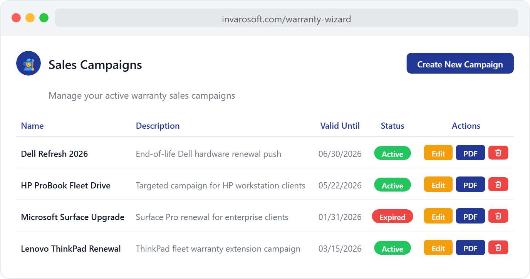
Task: Remove the Lenovo ThinkPad Renewal campaign
Action: (498, 247)
